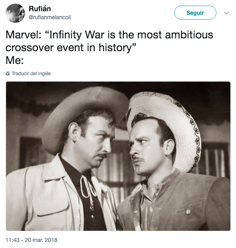Click the word ambitious in the tweet

189,35
